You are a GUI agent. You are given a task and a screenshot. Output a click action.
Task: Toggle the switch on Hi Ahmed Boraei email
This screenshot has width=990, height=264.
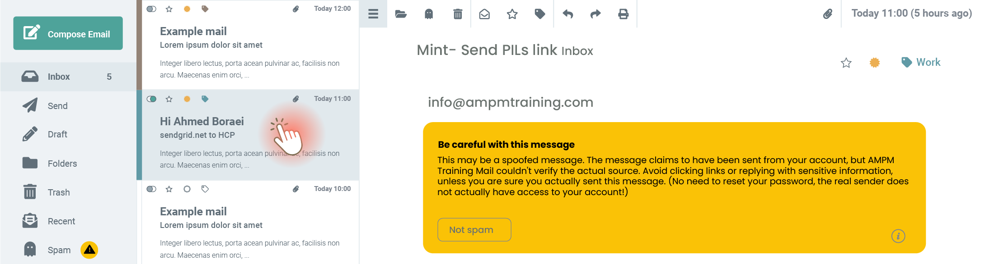tap(151, 99)
